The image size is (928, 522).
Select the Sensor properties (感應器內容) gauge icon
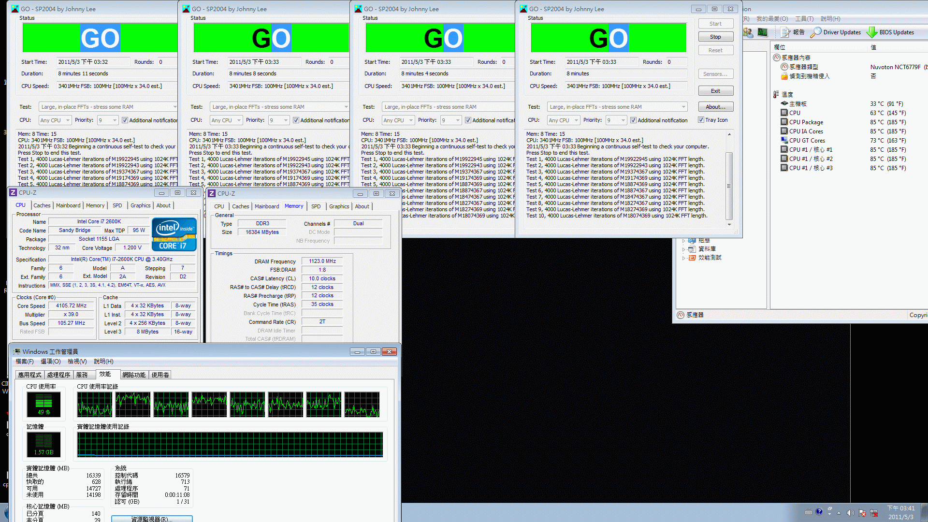coord(777,58)
